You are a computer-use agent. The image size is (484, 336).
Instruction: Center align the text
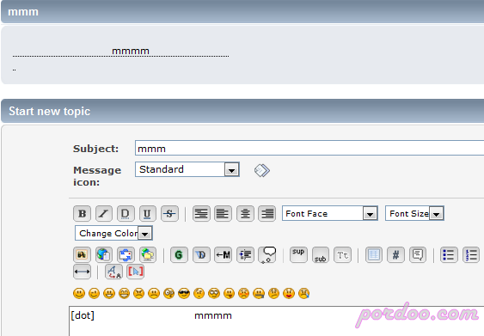[245, 213]
